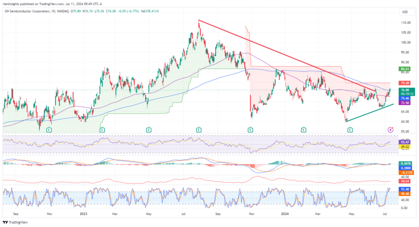Click the 1D interval label

point(53,11)
